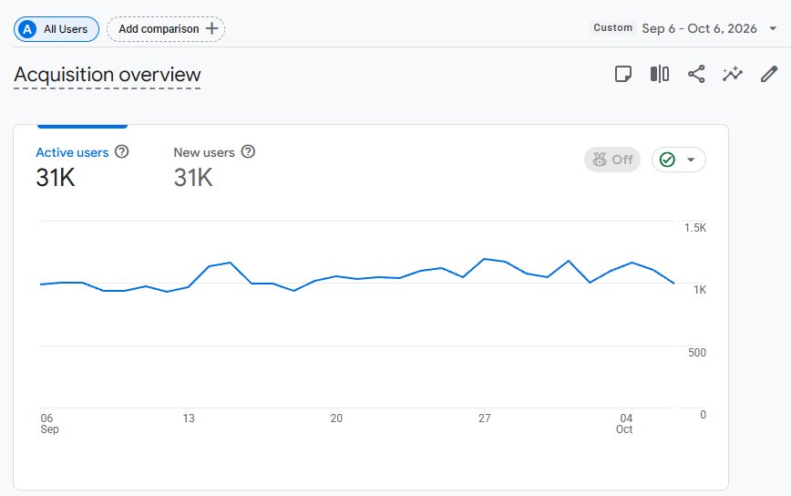Click the 27 x-axis date label
791x496 pixels.
pos(484,418)
